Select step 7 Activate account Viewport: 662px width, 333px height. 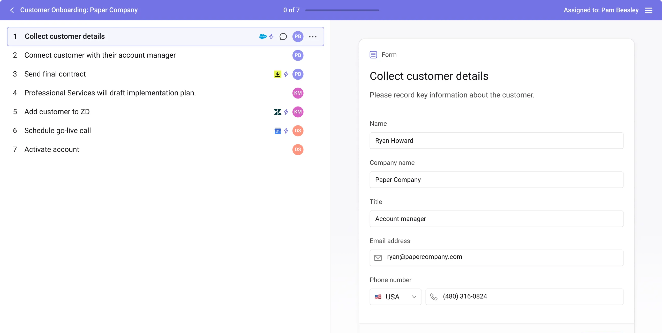165,150
